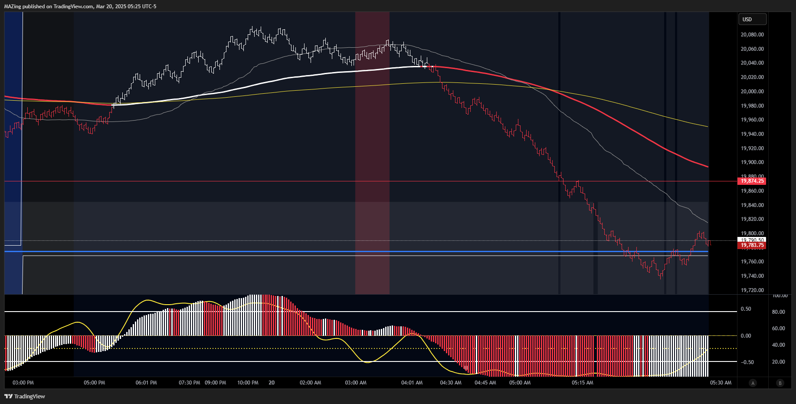The image size is (796, 404).
Task: Click the 09:00 PM time axis label
Action: [216, 383]
